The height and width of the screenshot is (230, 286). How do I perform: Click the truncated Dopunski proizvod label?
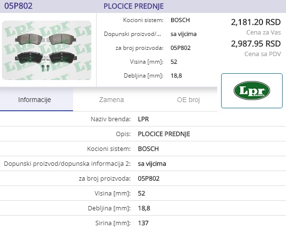click(x=132, y=34)
